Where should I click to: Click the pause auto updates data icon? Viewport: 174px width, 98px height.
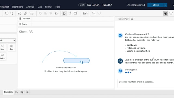click(11, 13)
